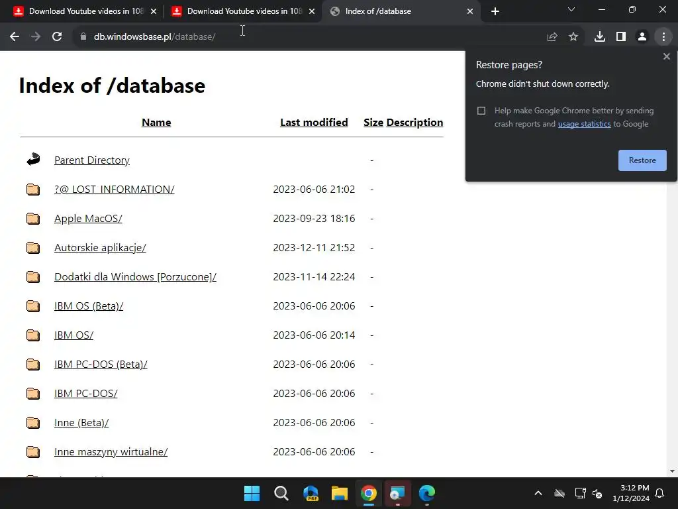Open the Windows Start menu
Screen dimensions: 678x509
(252, 493)
